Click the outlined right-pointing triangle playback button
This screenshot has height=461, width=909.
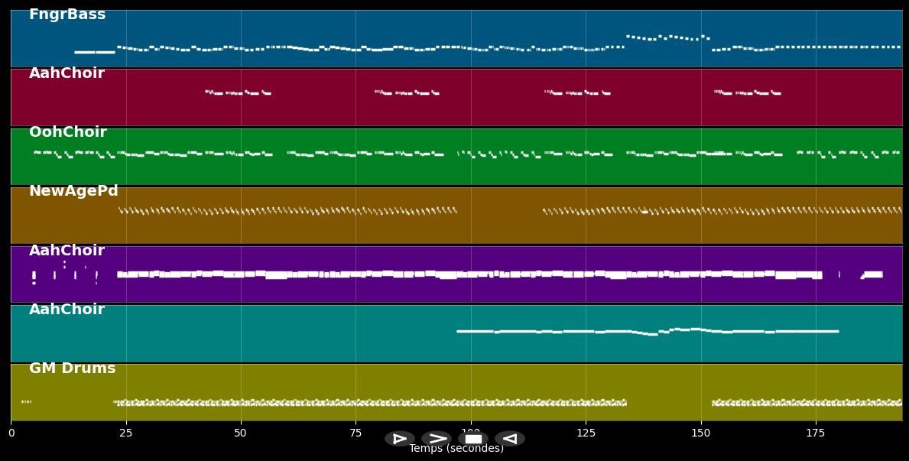point(400,439)
